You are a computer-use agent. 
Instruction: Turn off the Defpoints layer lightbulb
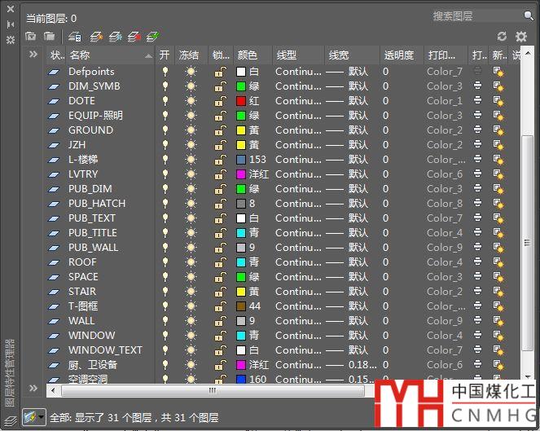(165, 72)
